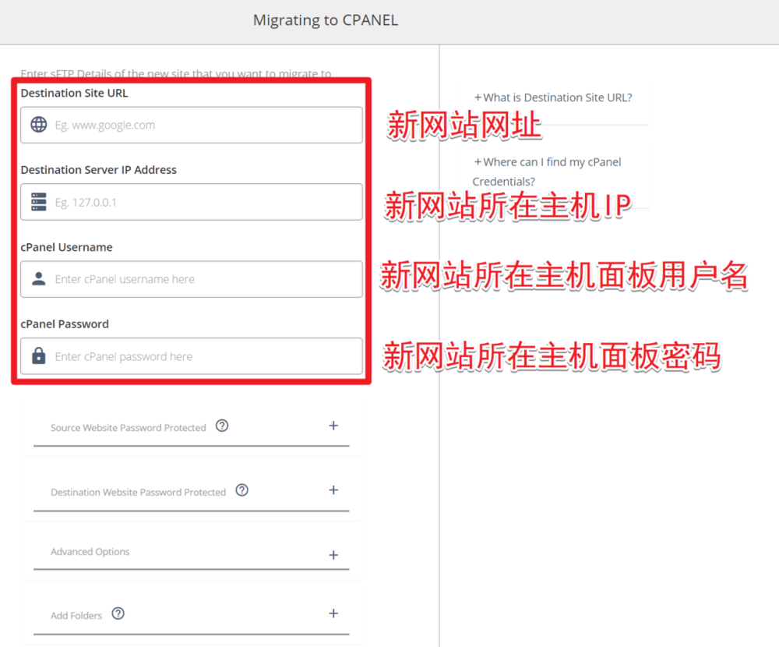Focus the Destination Site URL input field
The image size is (779, 647).
tap(192, 125)
